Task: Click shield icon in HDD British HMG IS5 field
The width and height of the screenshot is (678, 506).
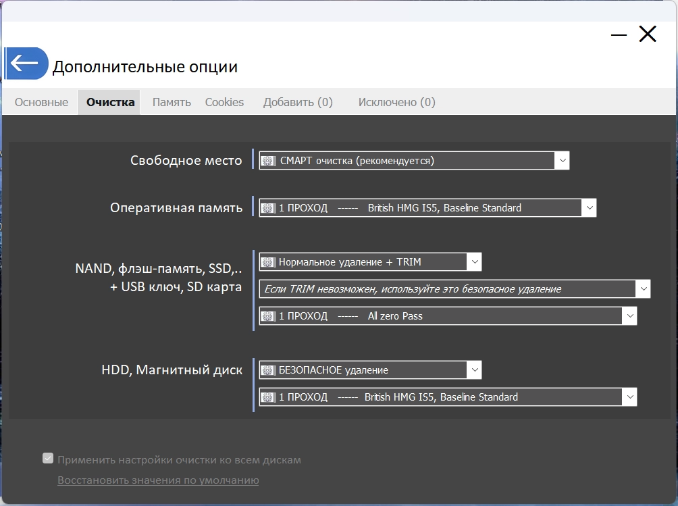Action: (x=268, y=397)
